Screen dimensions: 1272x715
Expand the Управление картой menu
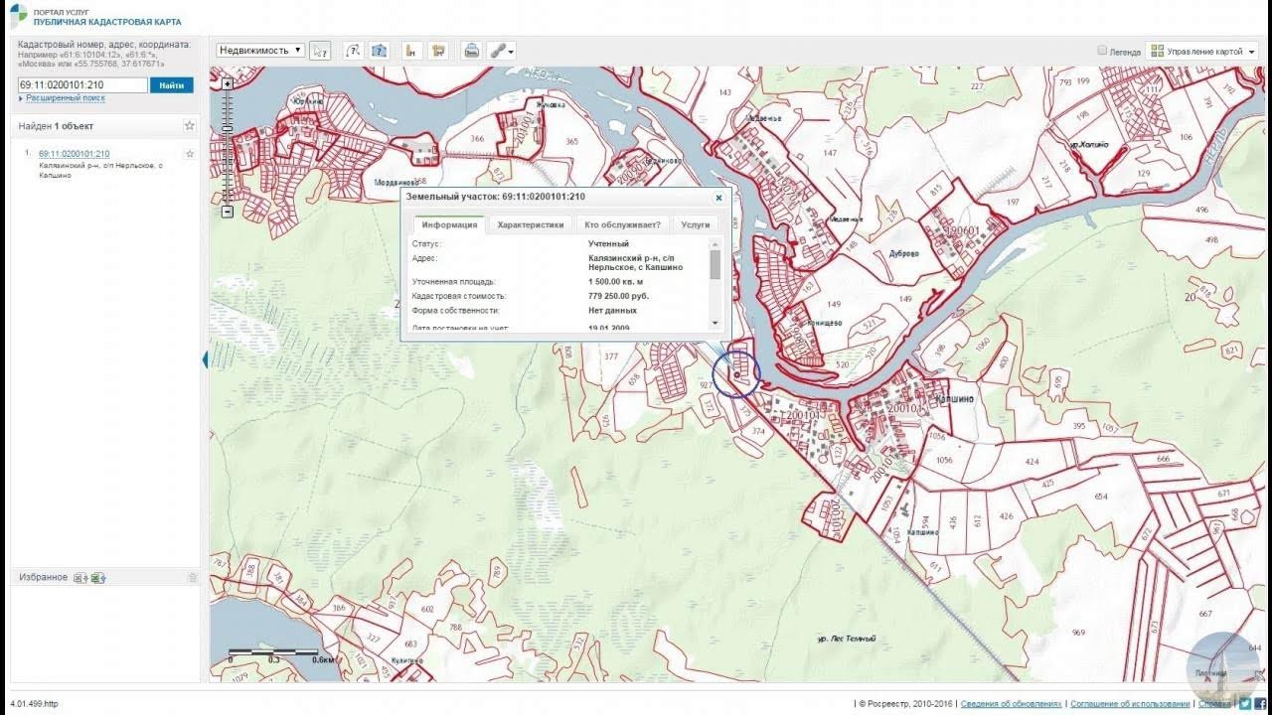click(x=1203, y=51)
